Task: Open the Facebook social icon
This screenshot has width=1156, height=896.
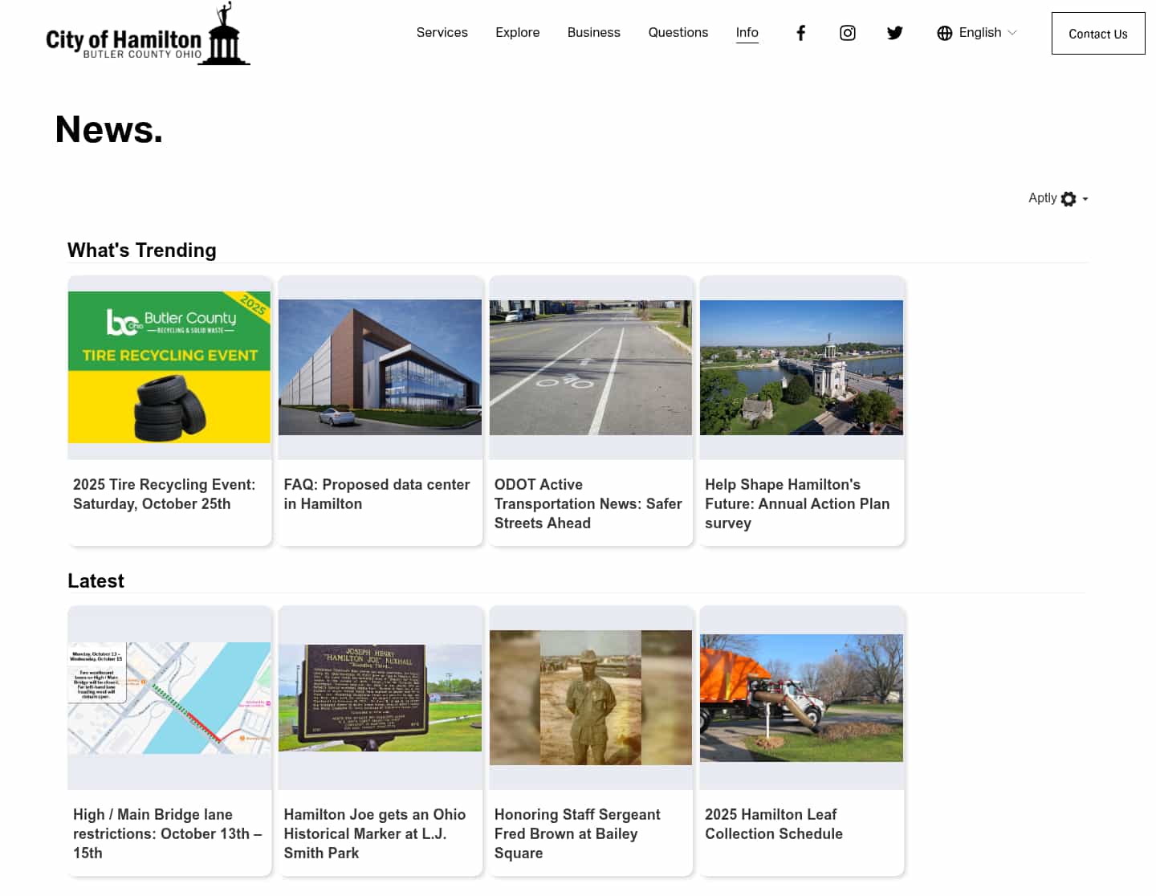Action: (x=800, y=33)
